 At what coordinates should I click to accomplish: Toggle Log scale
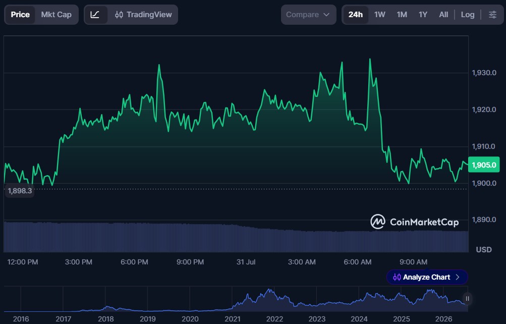point(467,15)
